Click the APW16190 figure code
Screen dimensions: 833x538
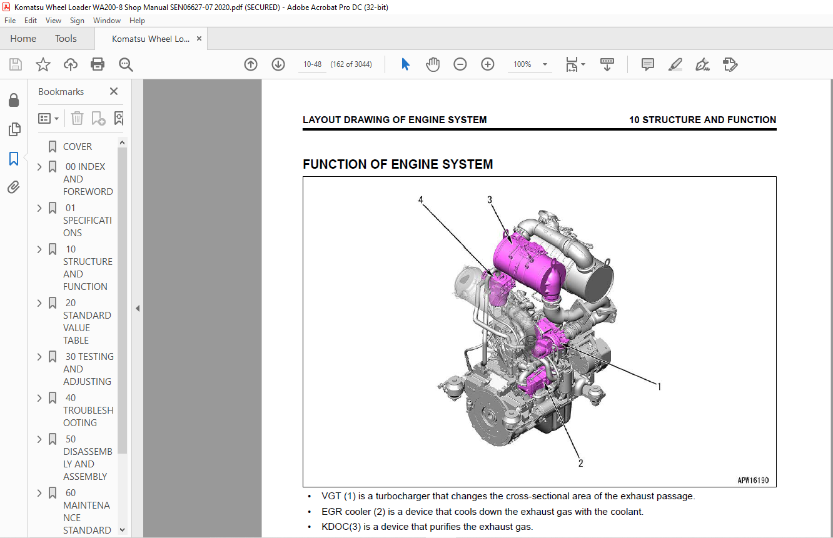pos(753,481)
